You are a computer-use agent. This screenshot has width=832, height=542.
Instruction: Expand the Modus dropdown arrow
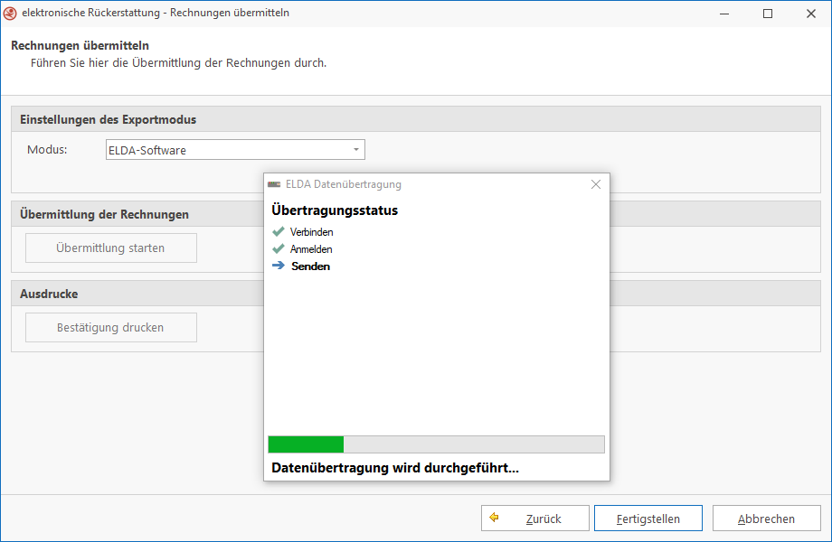[356, 150]
